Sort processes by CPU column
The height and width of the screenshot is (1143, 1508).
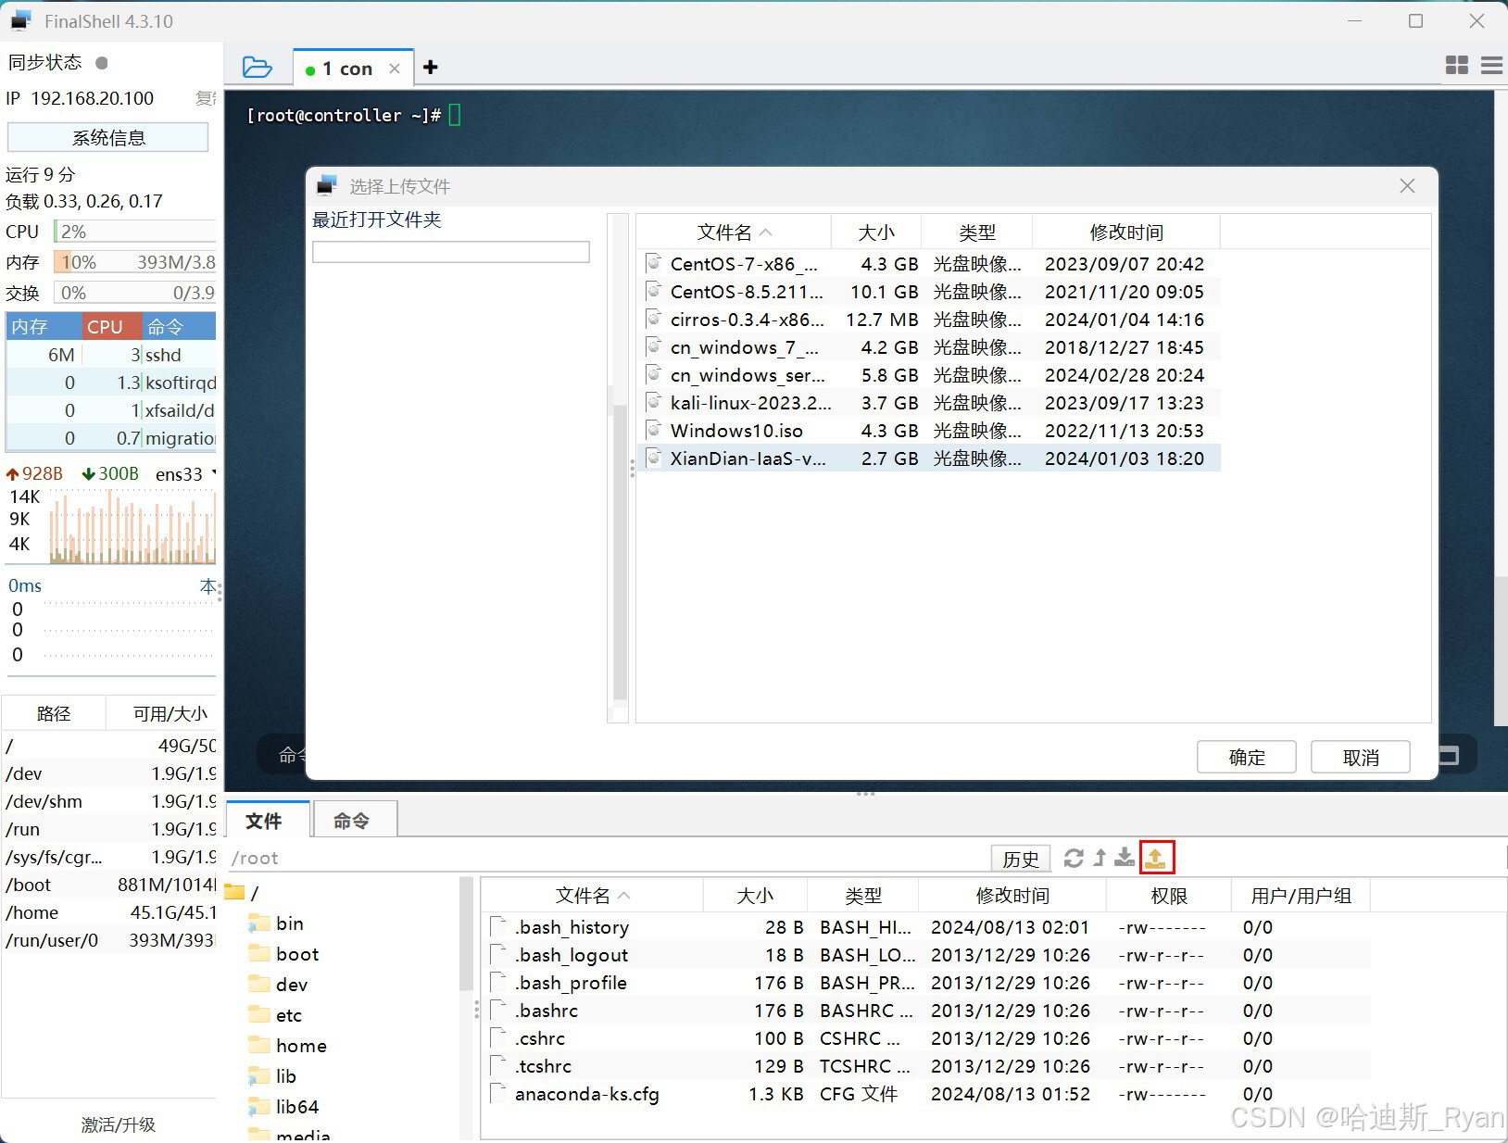pyautogui.click(x=112, y=327)
